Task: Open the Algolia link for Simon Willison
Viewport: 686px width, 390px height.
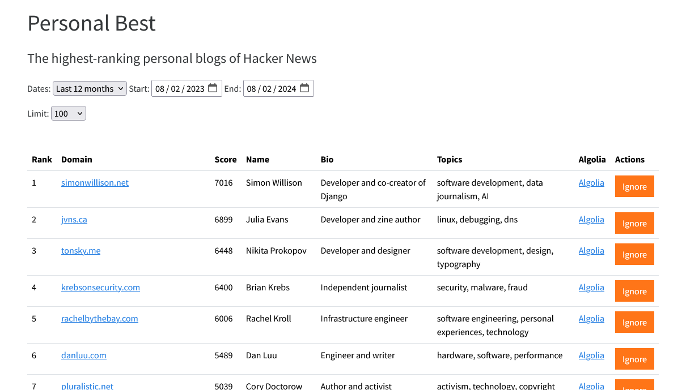Action: 591,183
